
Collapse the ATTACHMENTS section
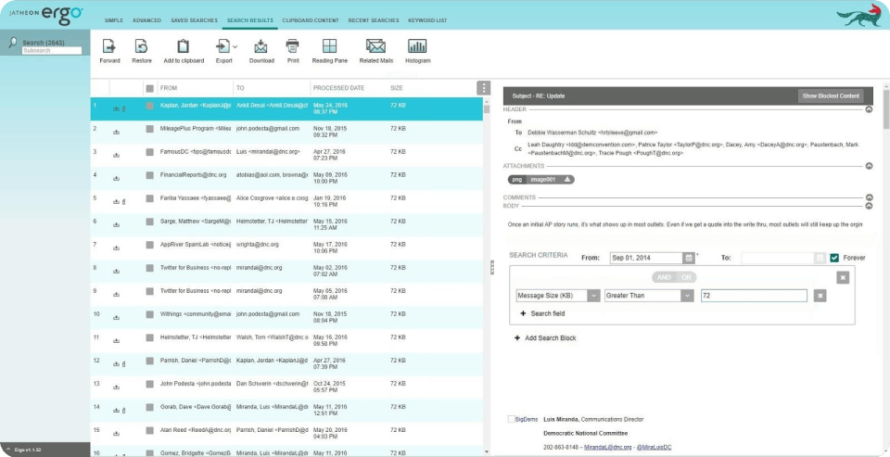tap(869, 166)
